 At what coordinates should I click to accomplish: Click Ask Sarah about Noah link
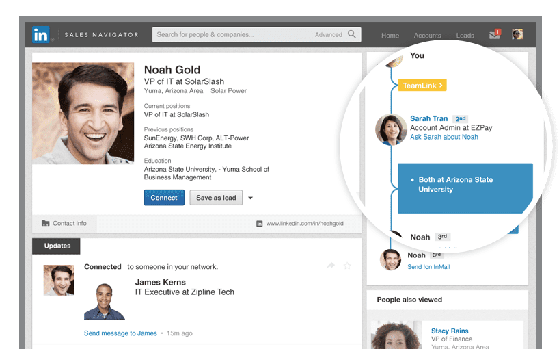[x=444, y=137]
